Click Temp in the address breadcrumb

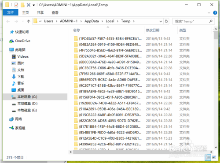coord(126,21)
